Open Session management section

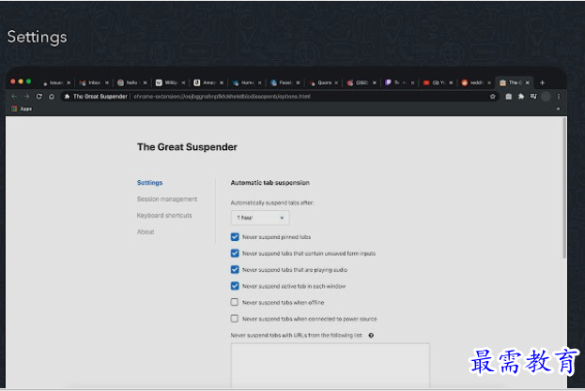(x=167, y=199)
